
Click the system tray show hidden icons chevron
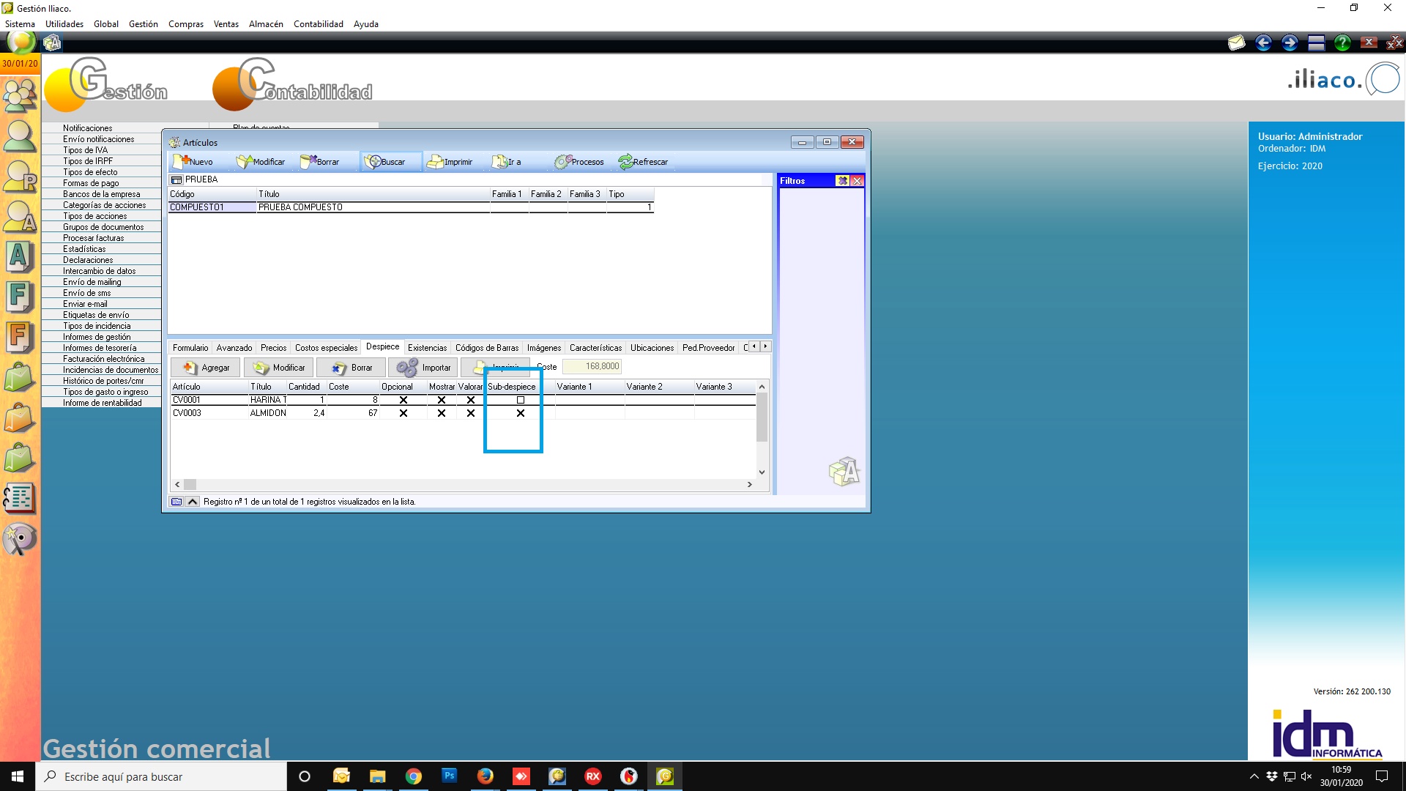point(1254,776)
